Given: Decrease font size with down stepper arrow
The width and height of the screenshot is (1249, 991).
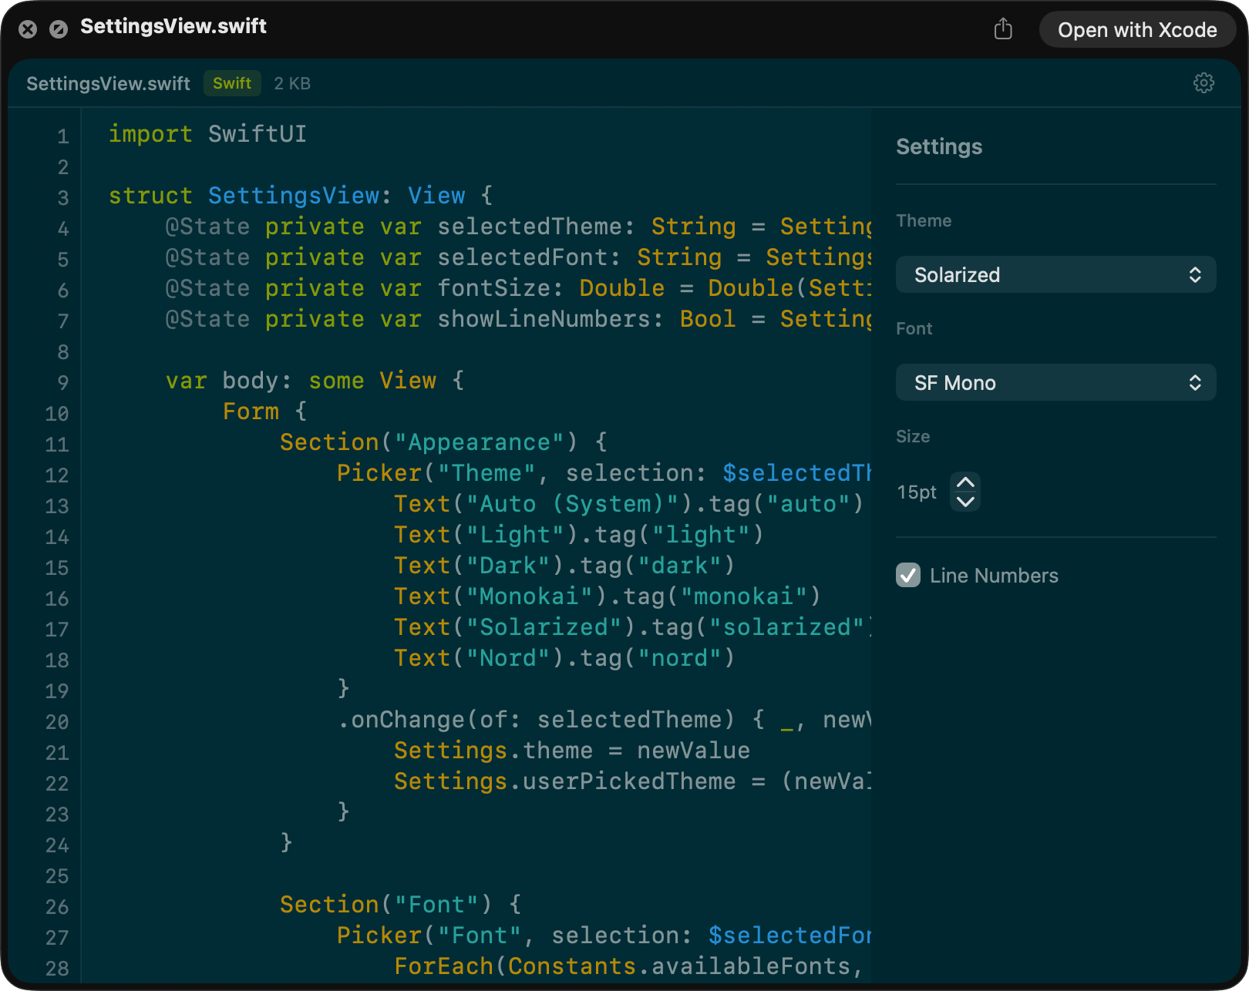Looking at the screenshot, I should tap(965, 502).
